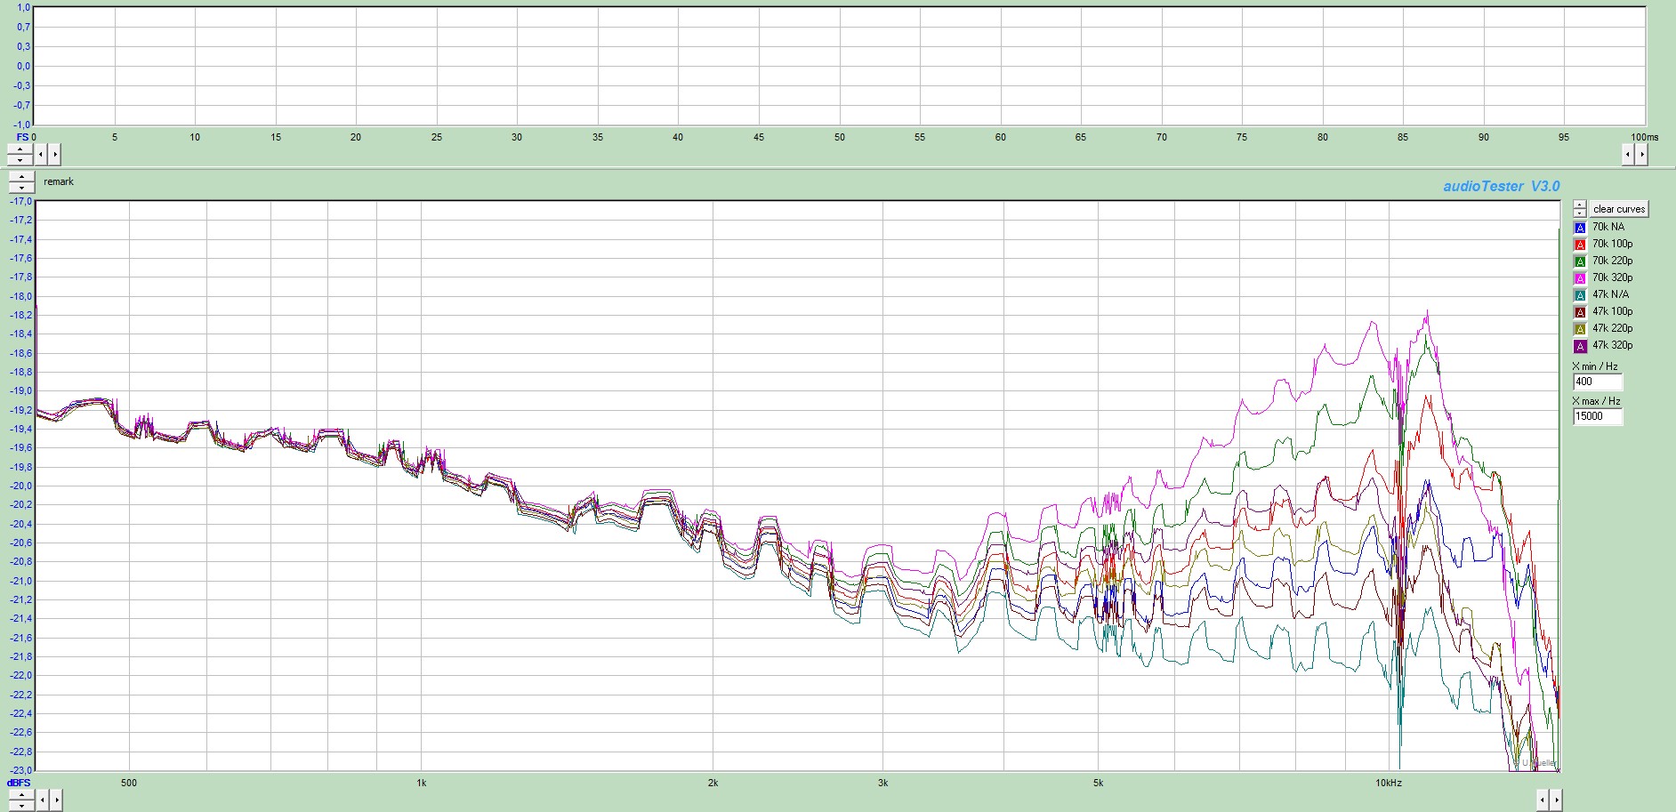Click down arrow next to remark
Screen dimensions: 1676x812
tap(21, 188)
